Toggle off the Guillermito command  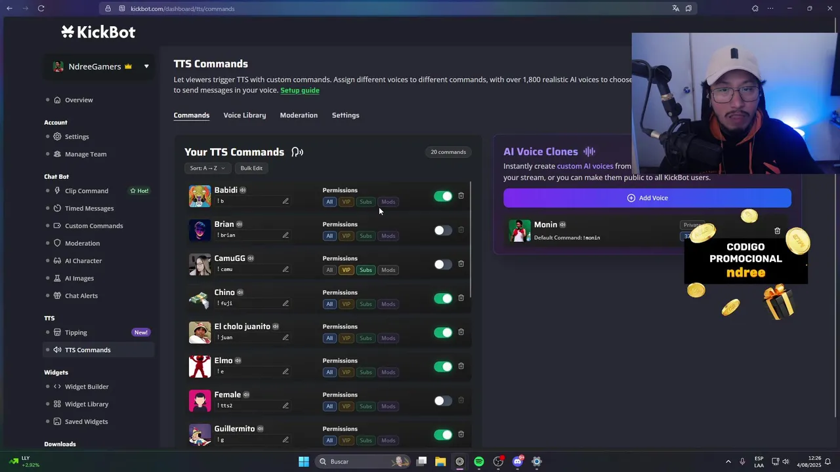tap(443, 435)
